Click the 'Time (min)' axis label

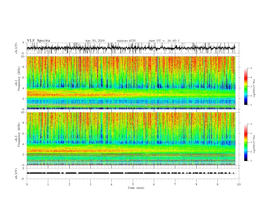pos(136,188)
